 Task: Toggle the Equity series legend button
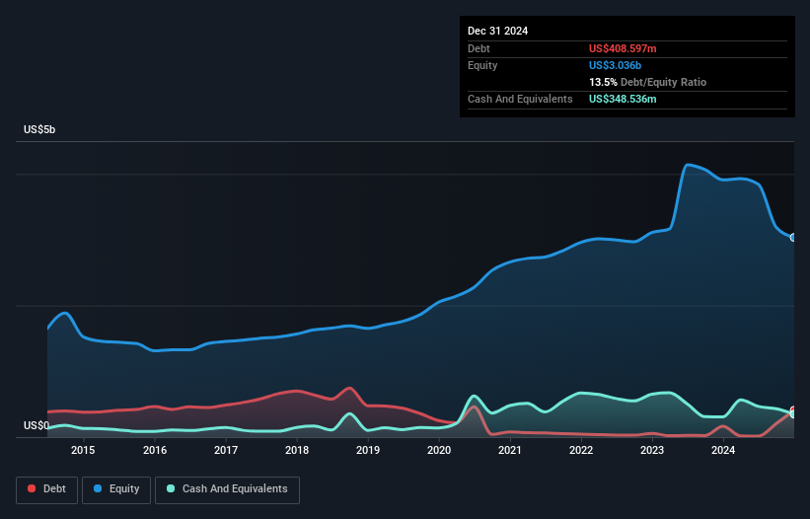pyautogui.click(x=116, y=489)
